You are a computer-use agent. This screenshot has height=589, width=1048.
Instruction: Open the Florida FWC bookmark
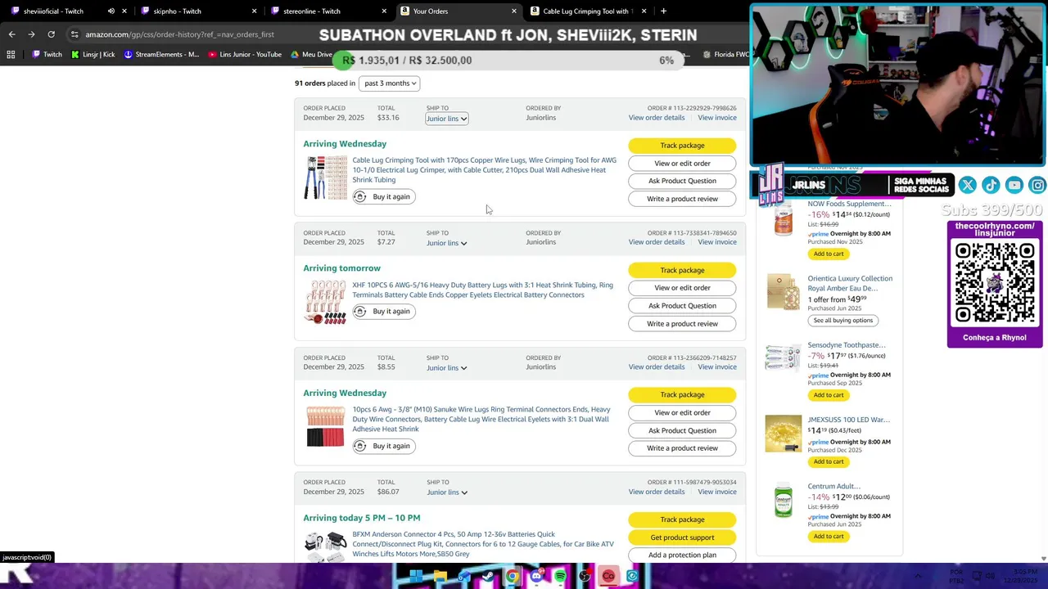tap(726, 55)
